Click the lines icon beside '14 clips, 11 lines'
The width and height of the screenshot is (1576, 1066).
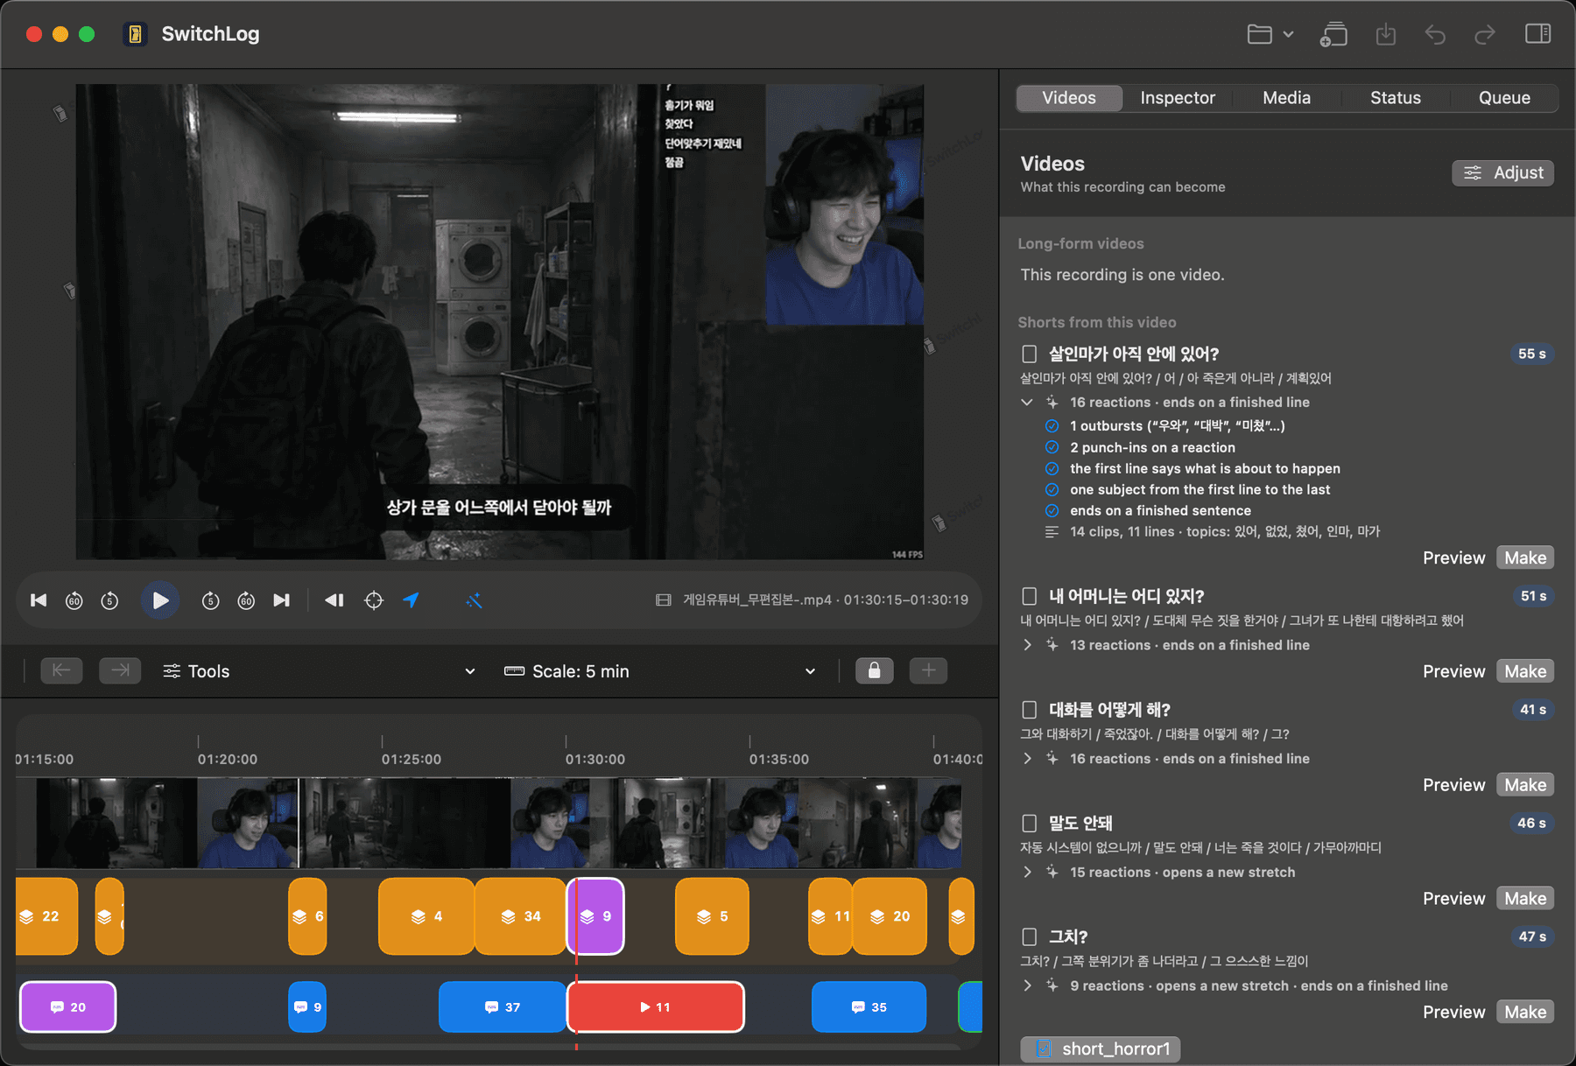pyautogui.click(x=1052, y=532)
